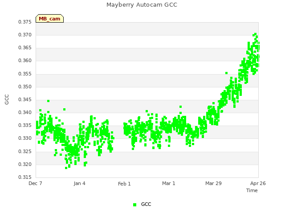Image resolution: width=285 pixels, height=213 pixels.
Task: Click the chart title Mayberry Autocam GCC
Action: 142,5
